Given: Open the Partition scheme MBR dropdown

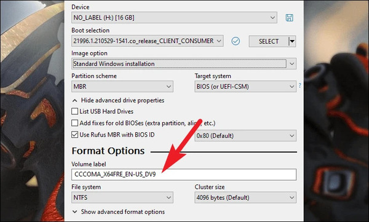Looking at the screenshot, I should tap(122, 86).
